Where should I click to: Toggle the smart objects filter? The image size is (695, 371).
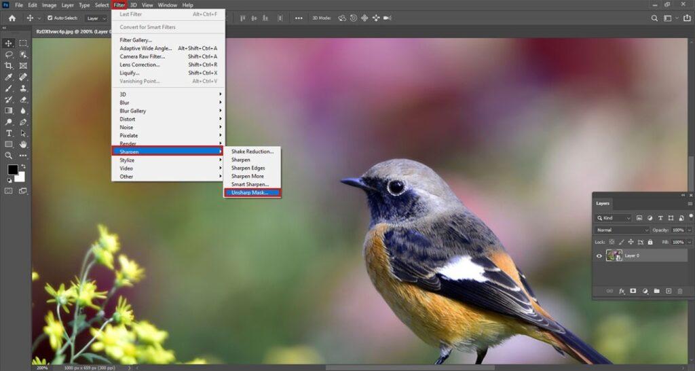(x=681, y=218)
